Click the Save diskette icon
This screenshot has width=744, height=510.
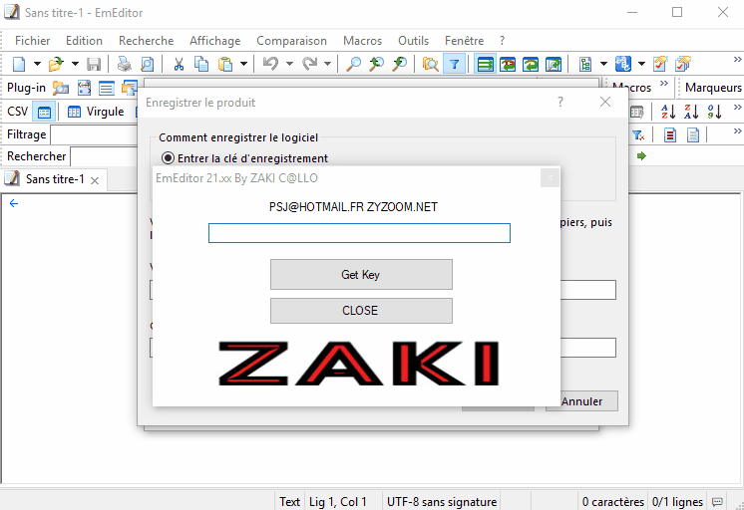pyautogui.click(x=94, y=64)
